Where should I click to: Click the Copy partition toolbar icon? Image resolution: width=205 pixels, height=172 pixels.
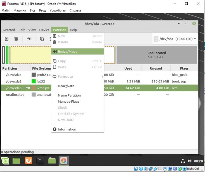click(42, 39)
